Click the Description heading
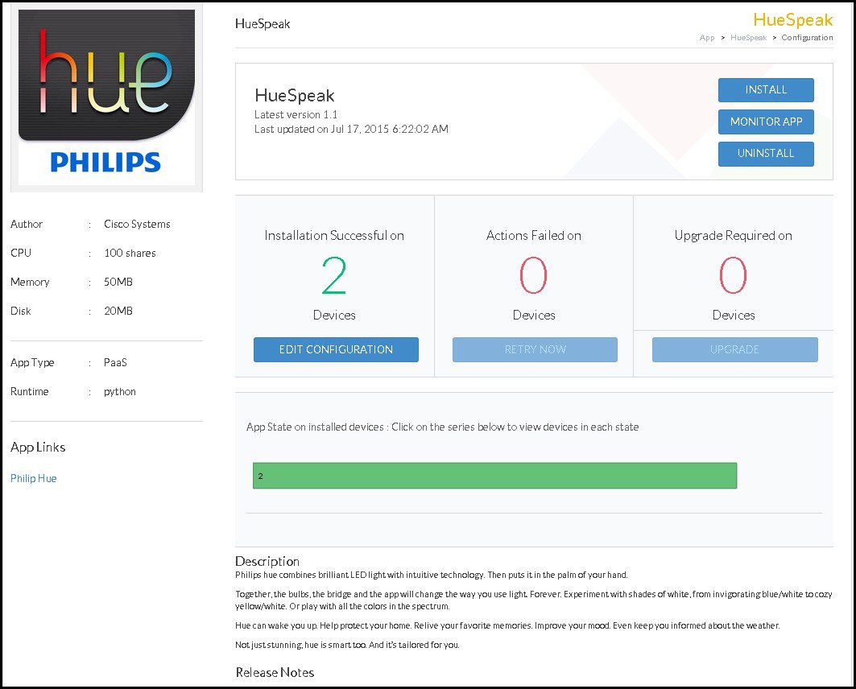Screen dimensions: 856x689 267,561
